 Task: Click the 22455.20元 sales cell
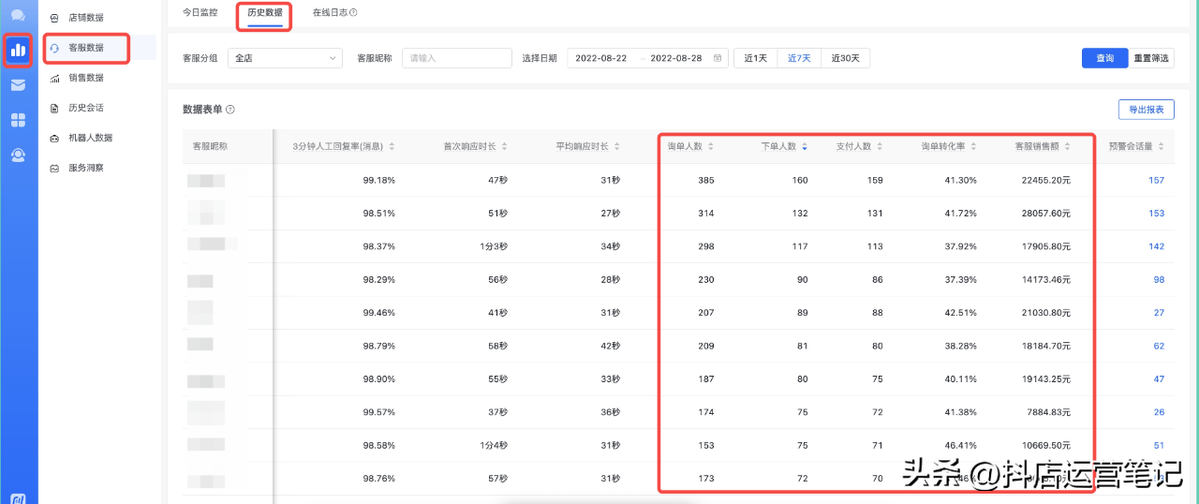click(x=1045, y=180)
